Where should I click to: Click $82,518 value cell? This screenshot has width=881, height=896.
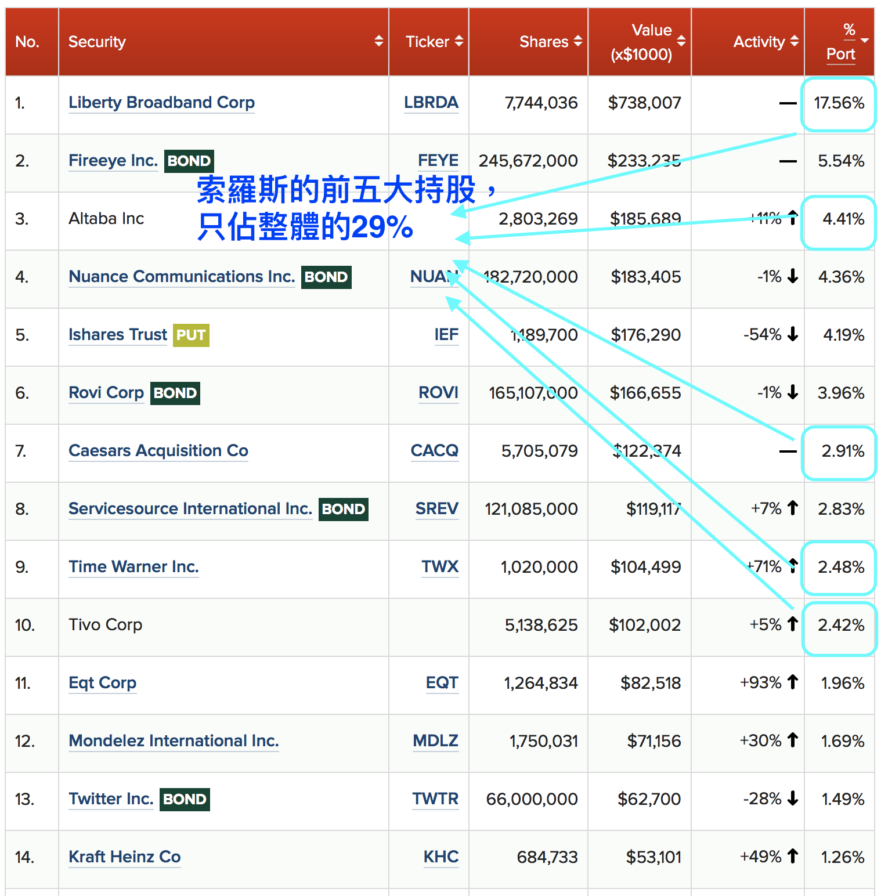click(x=651, y=683)
